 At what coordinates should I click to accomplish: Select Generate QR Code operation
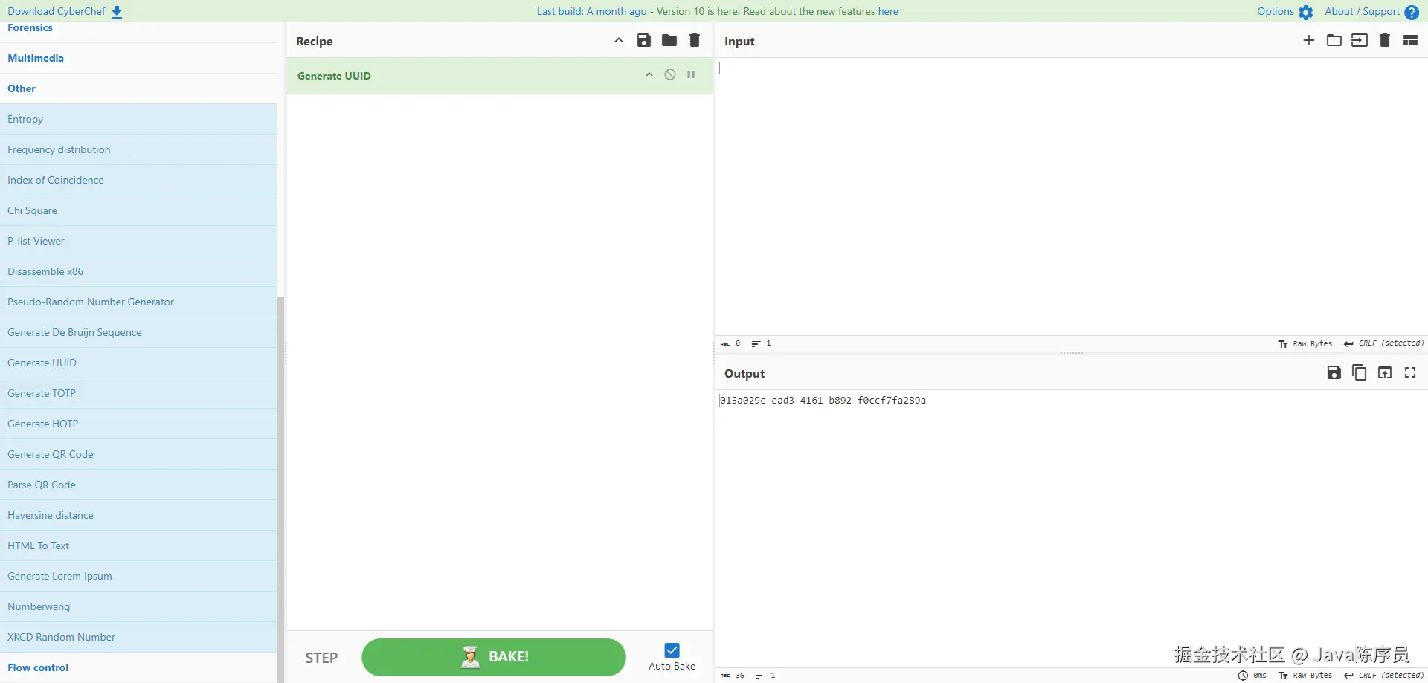[138, 454]
